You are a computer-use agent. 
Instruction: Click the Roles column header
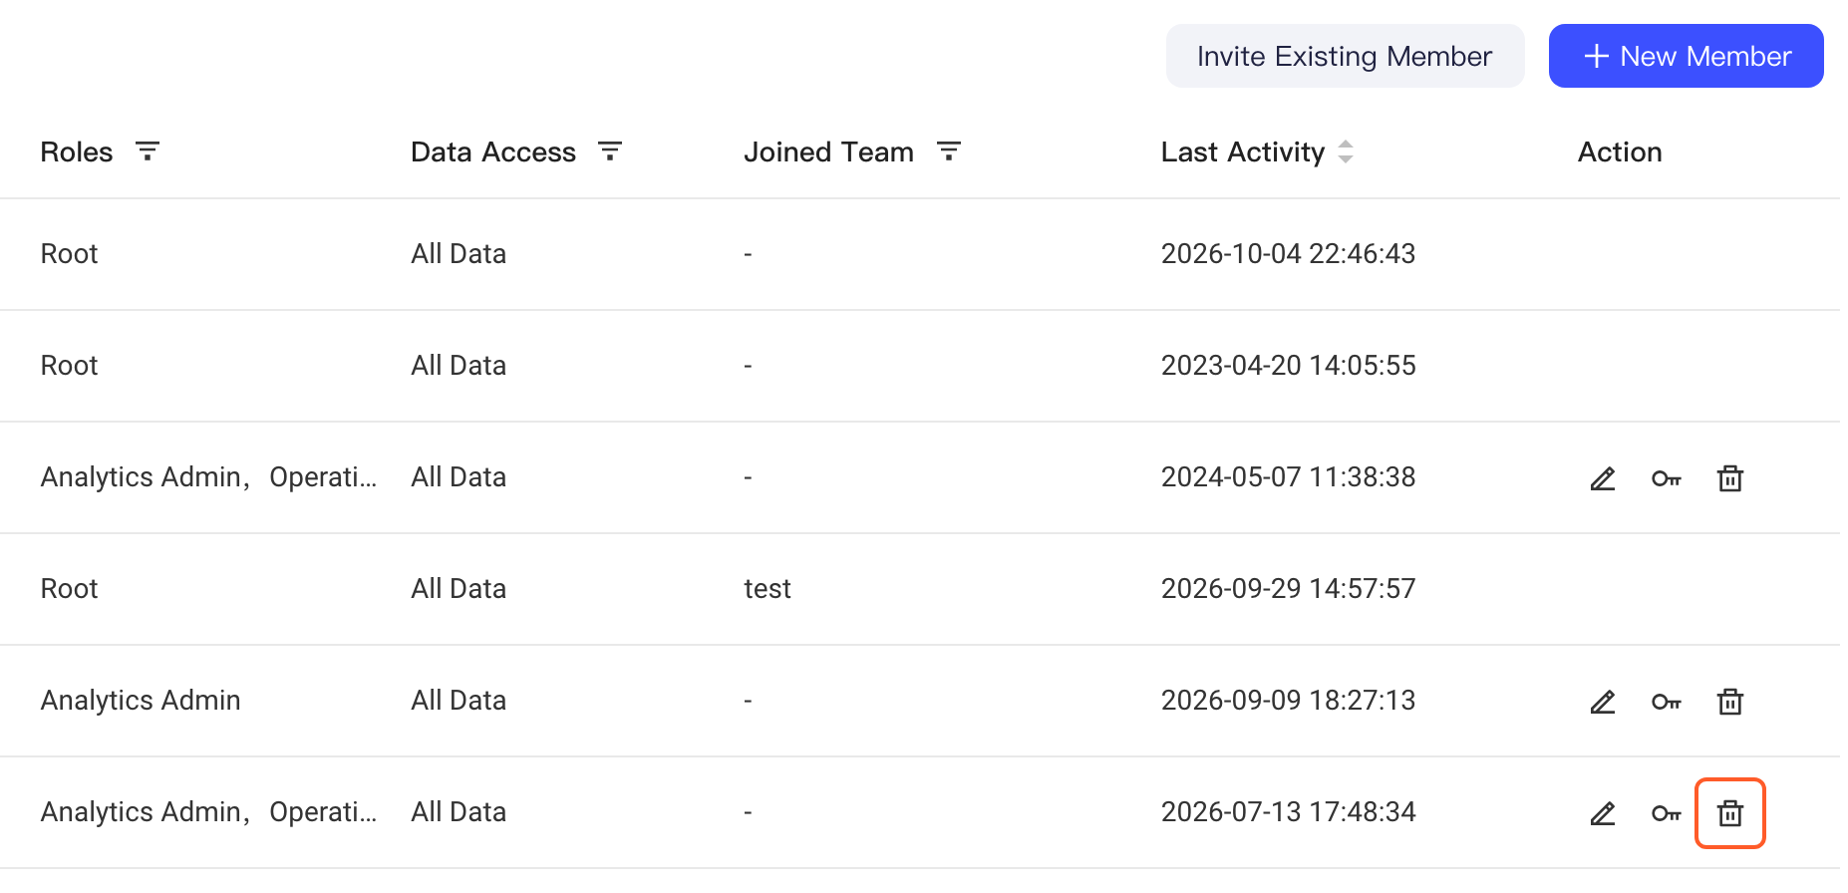coord(77,151)
